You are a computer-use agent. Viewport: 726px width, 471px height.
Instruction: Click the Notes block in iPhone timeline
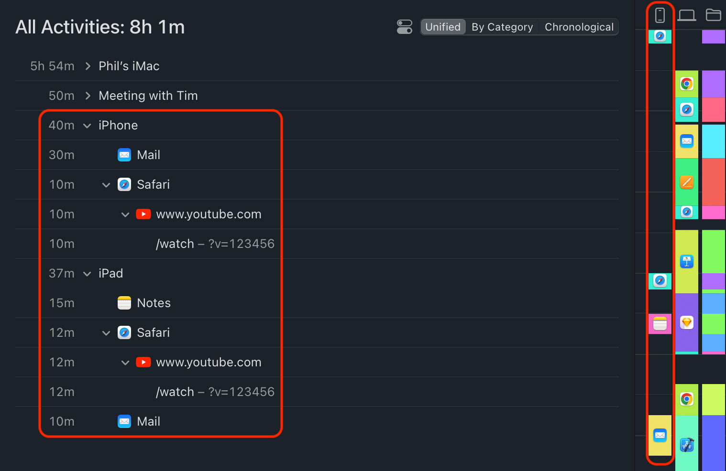coord(660,324)
